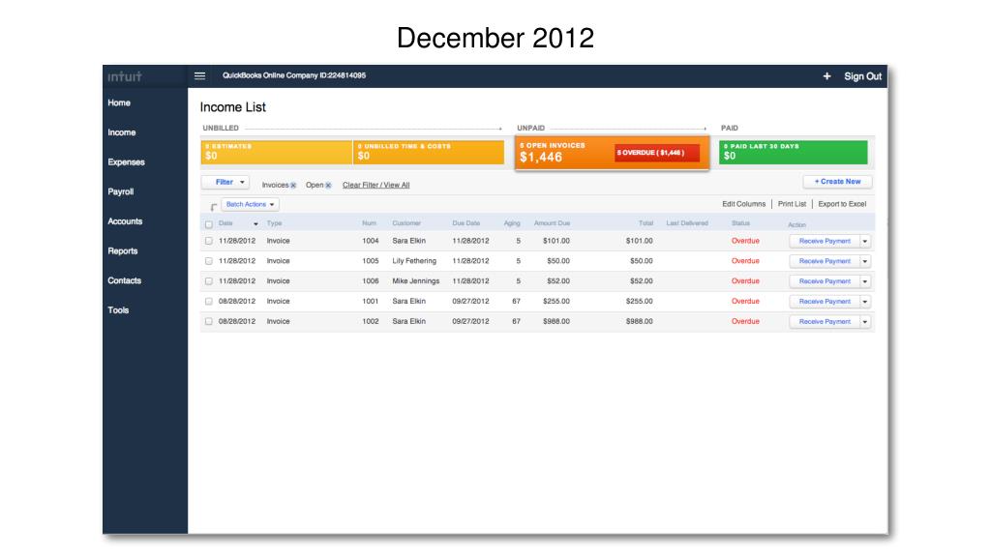The image size is (991, 557).
Task: Receive Payment for invoice 1006
Action: click(825, 281)
